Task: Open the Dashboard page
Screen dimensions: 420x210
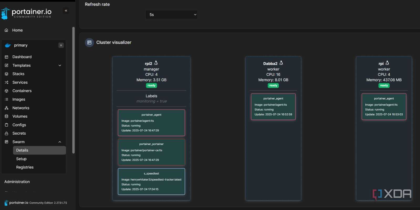Action: pos(22,57)
